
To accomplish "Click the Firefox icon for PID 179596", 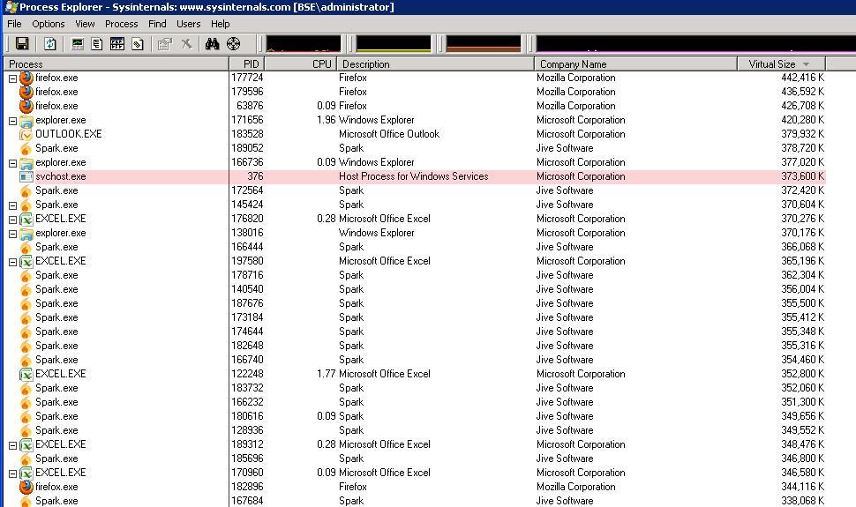I will pyautogui.click(x=26, y=92).
